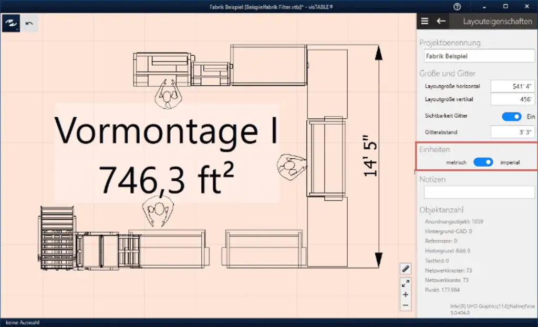Click the Gitterabstand value field
Image resolution: width=538 pixels, height=327 pixels.
(512, 132)
